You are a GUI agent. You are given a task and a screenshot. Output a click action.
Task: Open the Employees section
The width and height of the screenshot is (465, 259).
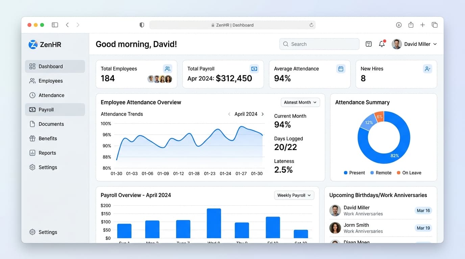tap(55, 81)
